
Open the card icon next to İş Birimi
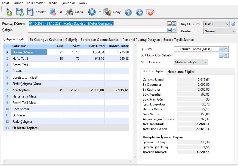(226, 49)
